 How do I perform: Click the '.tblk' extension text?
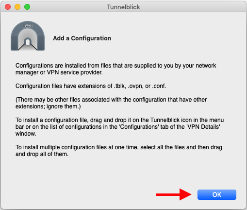coord(120,86)
